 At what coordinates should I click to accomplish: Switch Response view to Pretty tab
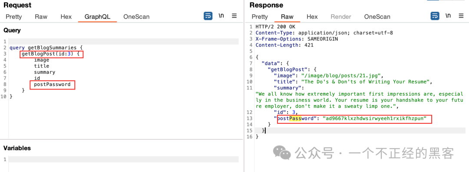pos(260,17)
